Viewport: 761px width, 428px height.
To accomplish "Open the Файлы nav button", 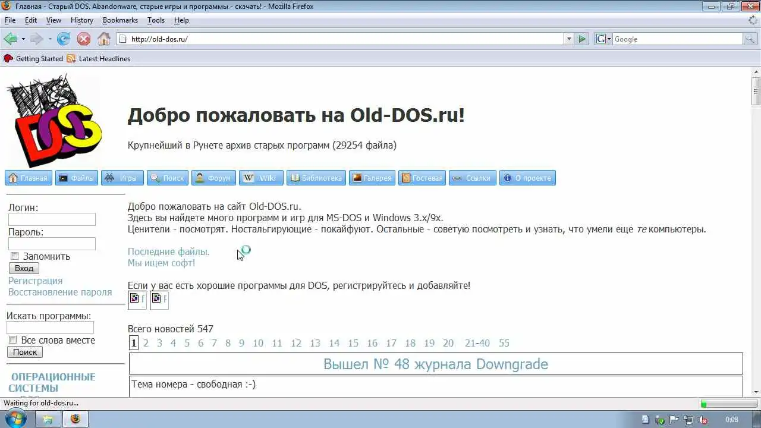I will tap(77, 178).
